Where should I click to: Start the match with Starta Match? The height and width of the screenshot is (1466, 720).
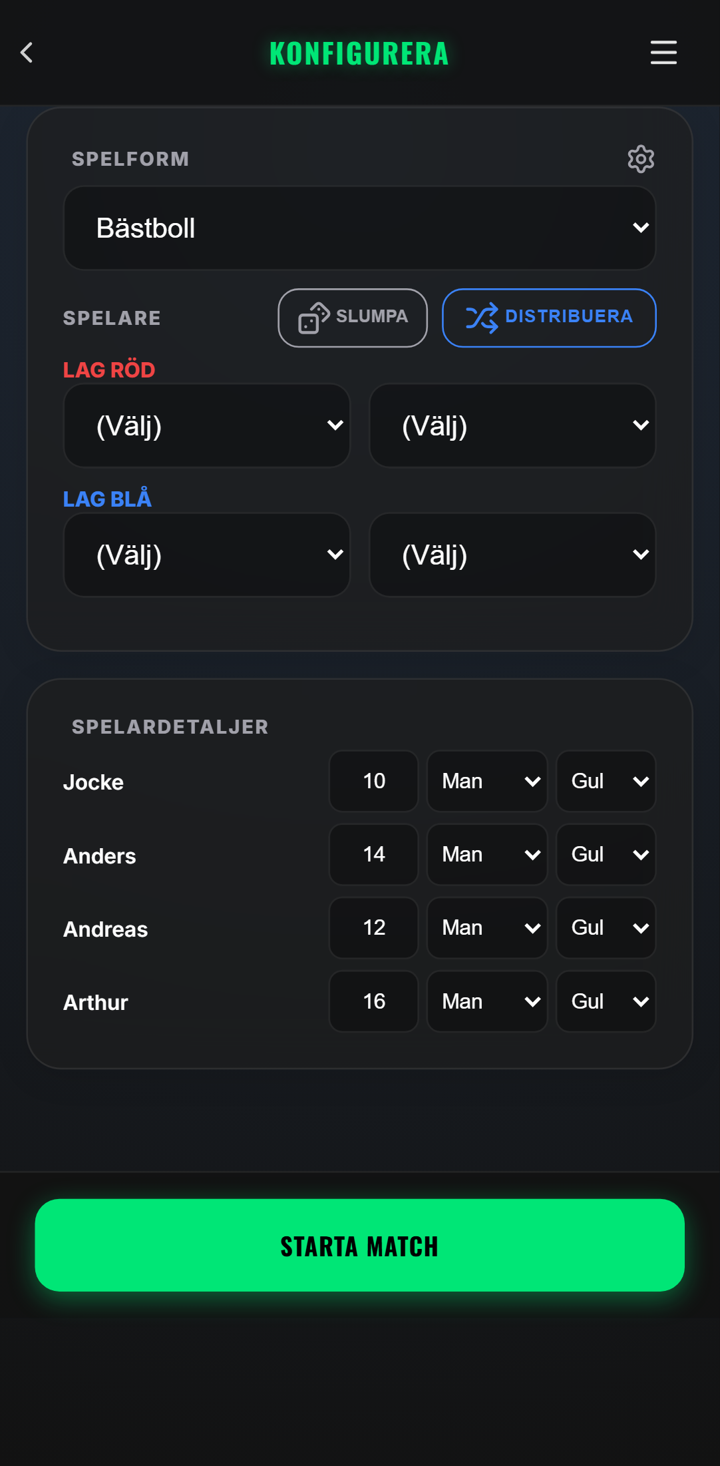[360, 1245]
